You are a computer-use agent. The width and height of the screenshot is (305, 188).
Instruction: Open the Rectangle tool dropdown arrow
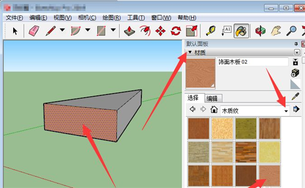point(113,30)
